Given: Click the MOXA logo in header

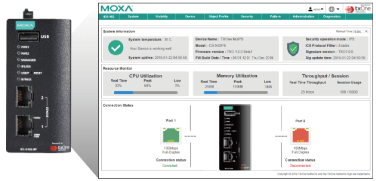Looking at the screenshot, I should tap(116, 8).
